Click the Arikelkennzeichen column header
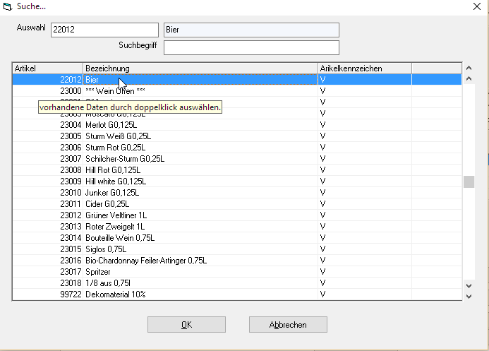 coord(364,69)
